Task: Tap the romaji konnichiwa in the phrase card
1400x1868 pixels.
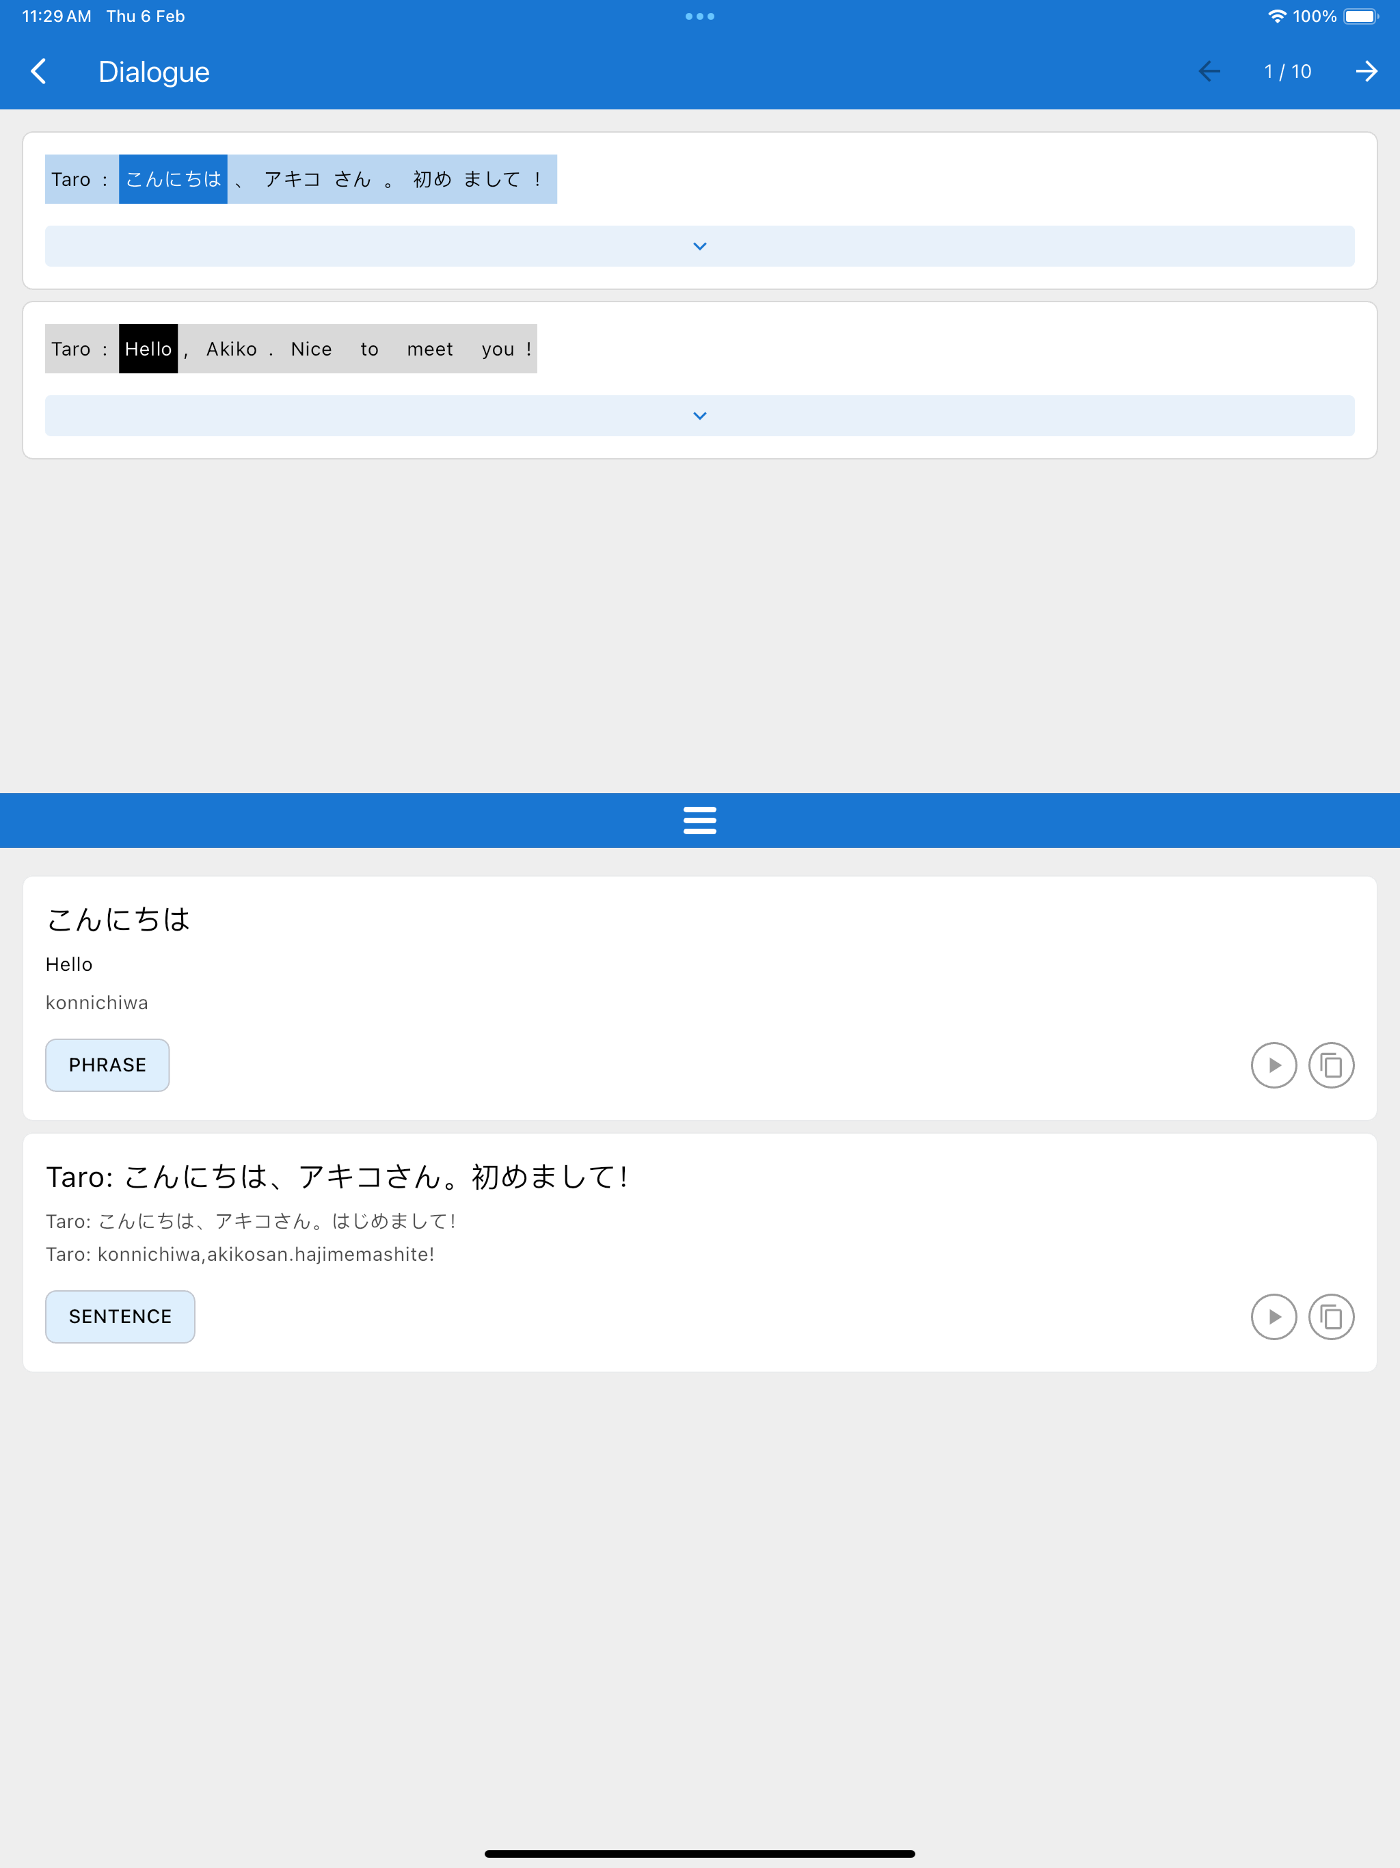Action: tap(97, 1002)
